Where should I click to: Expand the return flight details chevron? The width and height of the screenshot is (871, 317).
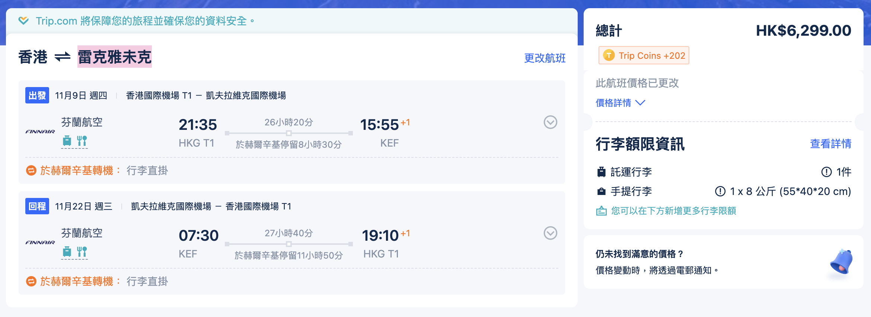point(550,233)
